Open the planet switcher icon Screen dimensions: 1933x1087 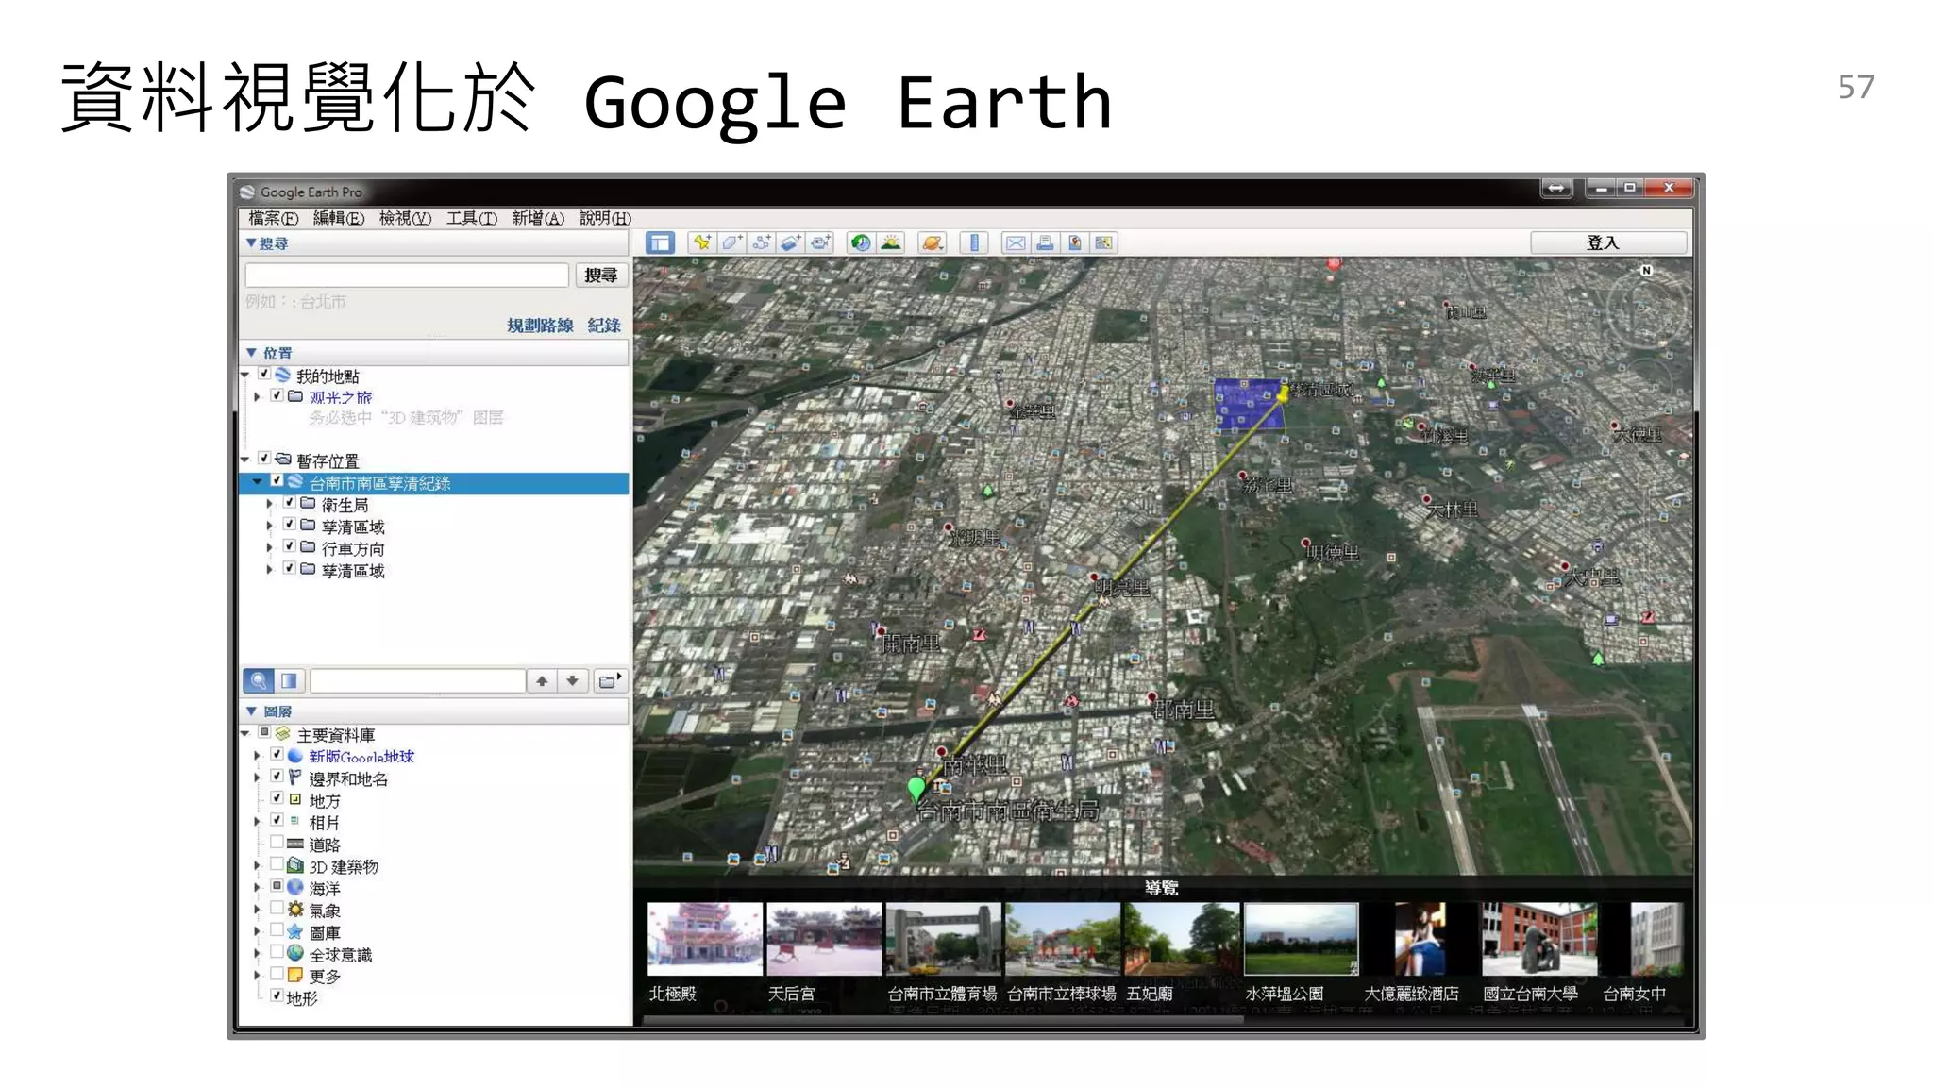[x=932, y=243]
